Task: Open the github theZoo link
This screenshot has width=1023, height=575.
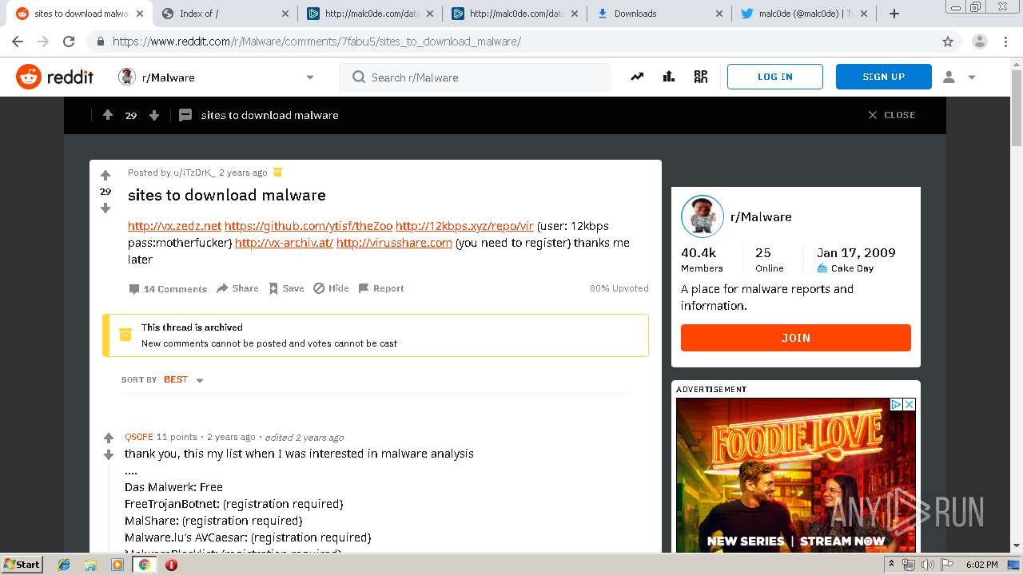Action: tap(308, 226)
